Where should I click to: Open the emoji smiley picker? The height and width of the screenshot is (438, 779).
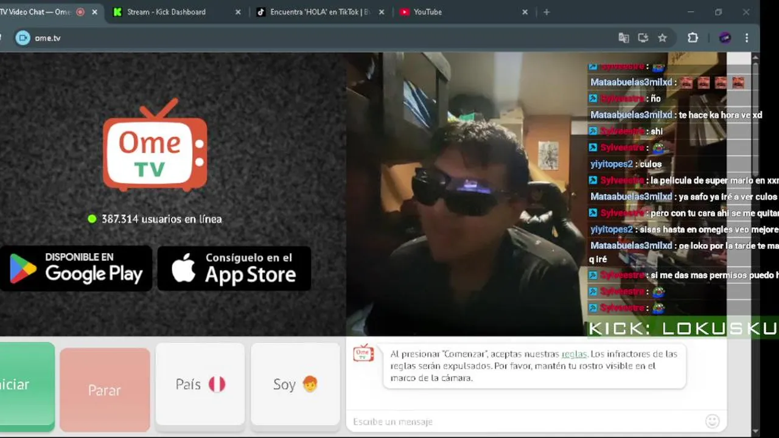pyautogui.click(x=712, y=421)
